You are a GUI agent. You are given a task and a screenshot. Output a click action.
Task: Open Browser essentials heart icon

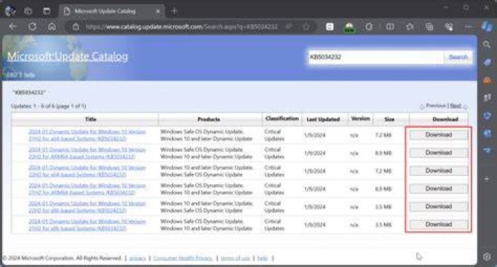click(x=449, y=27)
